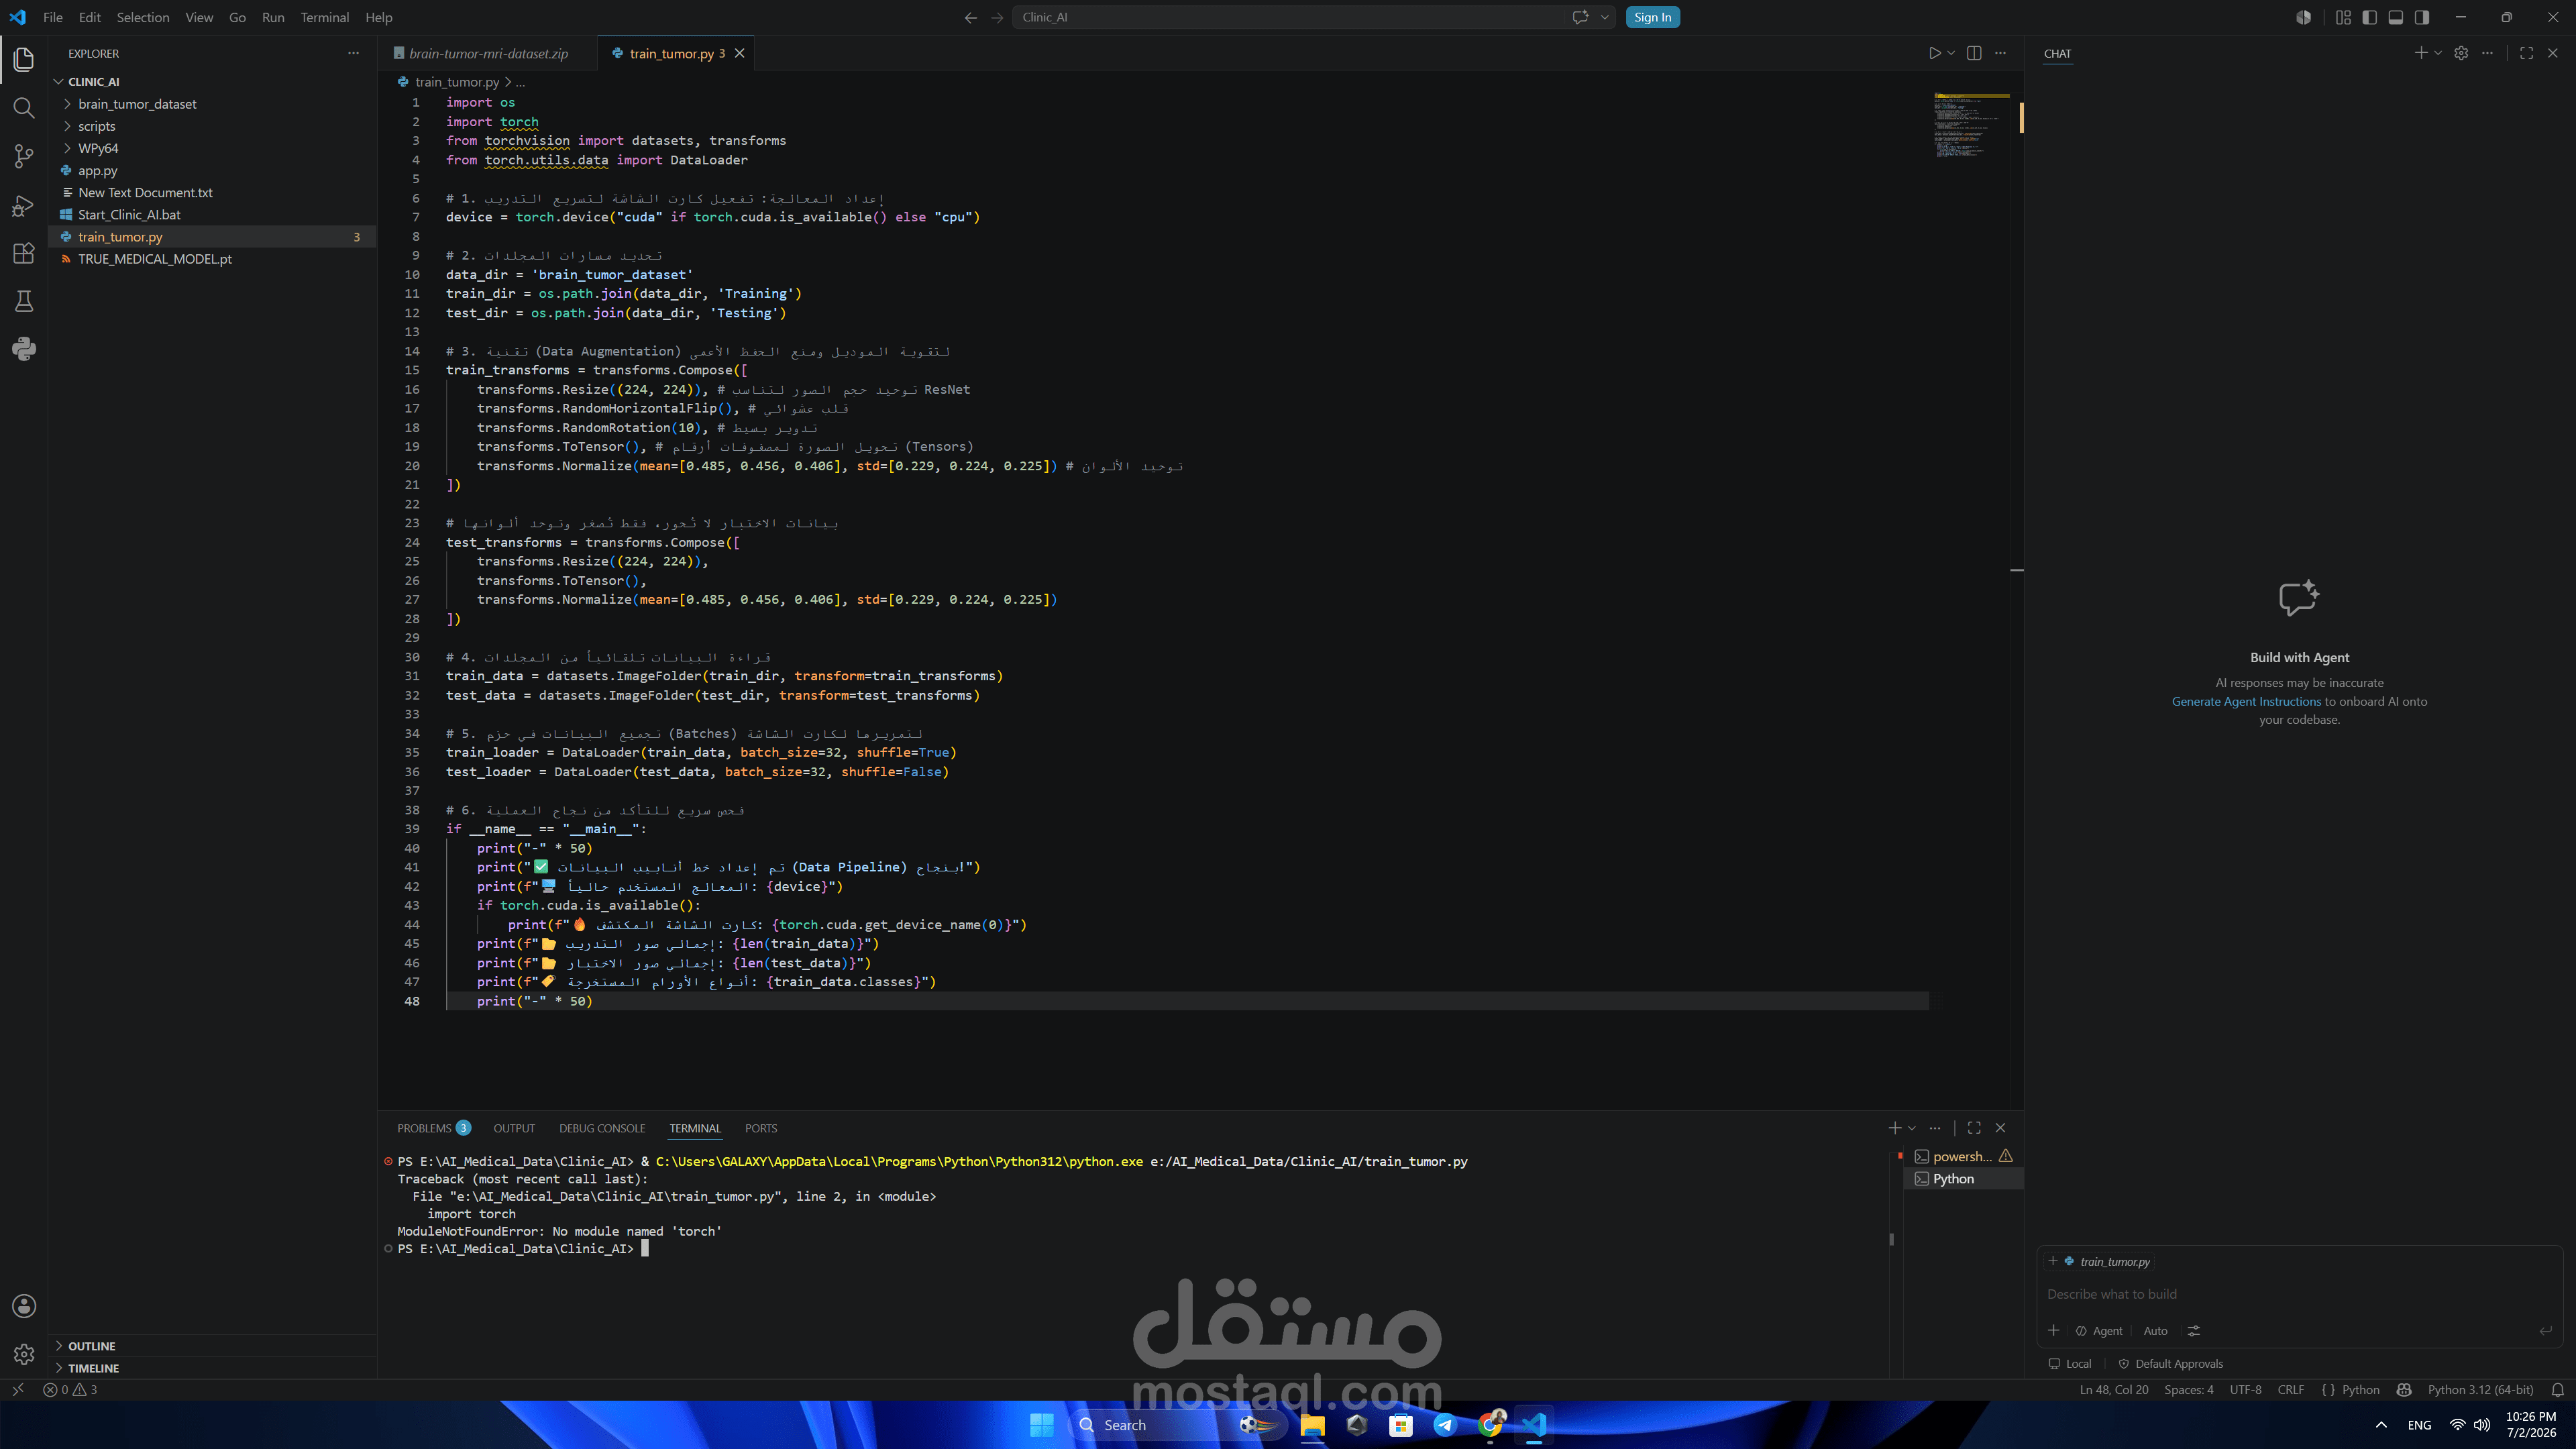2576x1449 pixels.
Task: Open the Extensions view
Action: point(24,253)
